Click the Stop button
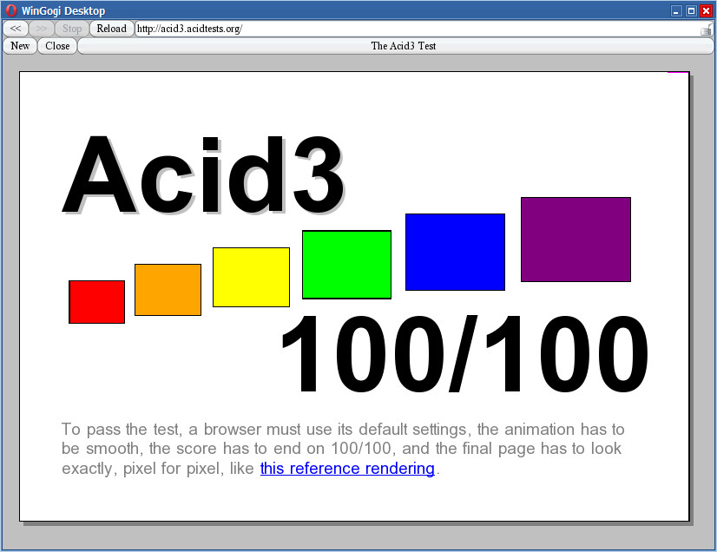The width and height of the screenshot is (717, 552). [72, 29]
